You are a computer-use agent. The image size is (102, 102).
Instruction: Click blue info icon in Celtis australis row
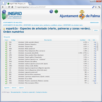pos(95,42)
